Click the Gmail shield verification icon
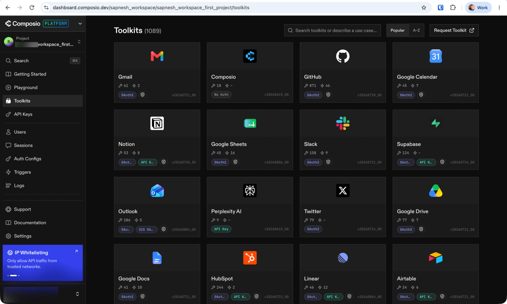The width and height of the screenshot is (507, 304). [143, 95]
